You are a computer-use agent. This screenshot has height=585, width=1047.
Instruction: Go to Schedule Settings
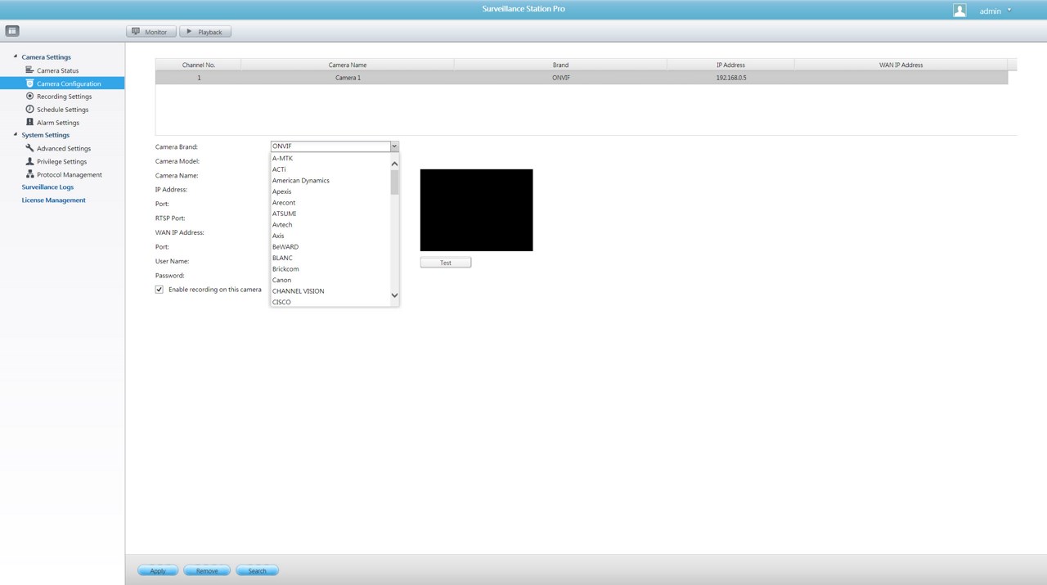point(62,110)
